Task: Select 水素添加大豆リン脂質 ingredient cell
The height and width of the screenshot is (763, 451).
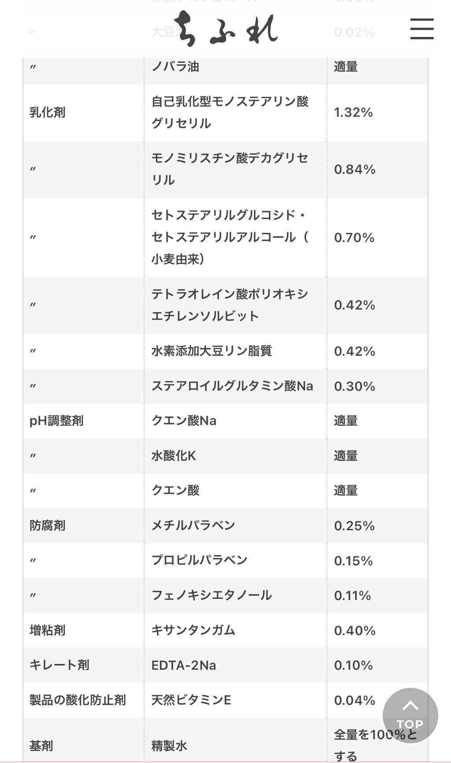Action: point(212,351)
